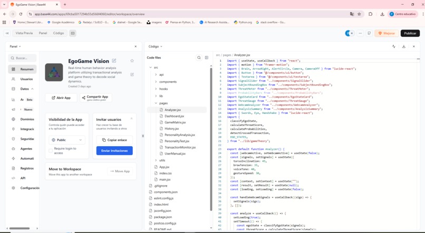The width and height of the screenshot is (425, 233).
Task: Open new browser tab
Action: [x=65, y=5]
